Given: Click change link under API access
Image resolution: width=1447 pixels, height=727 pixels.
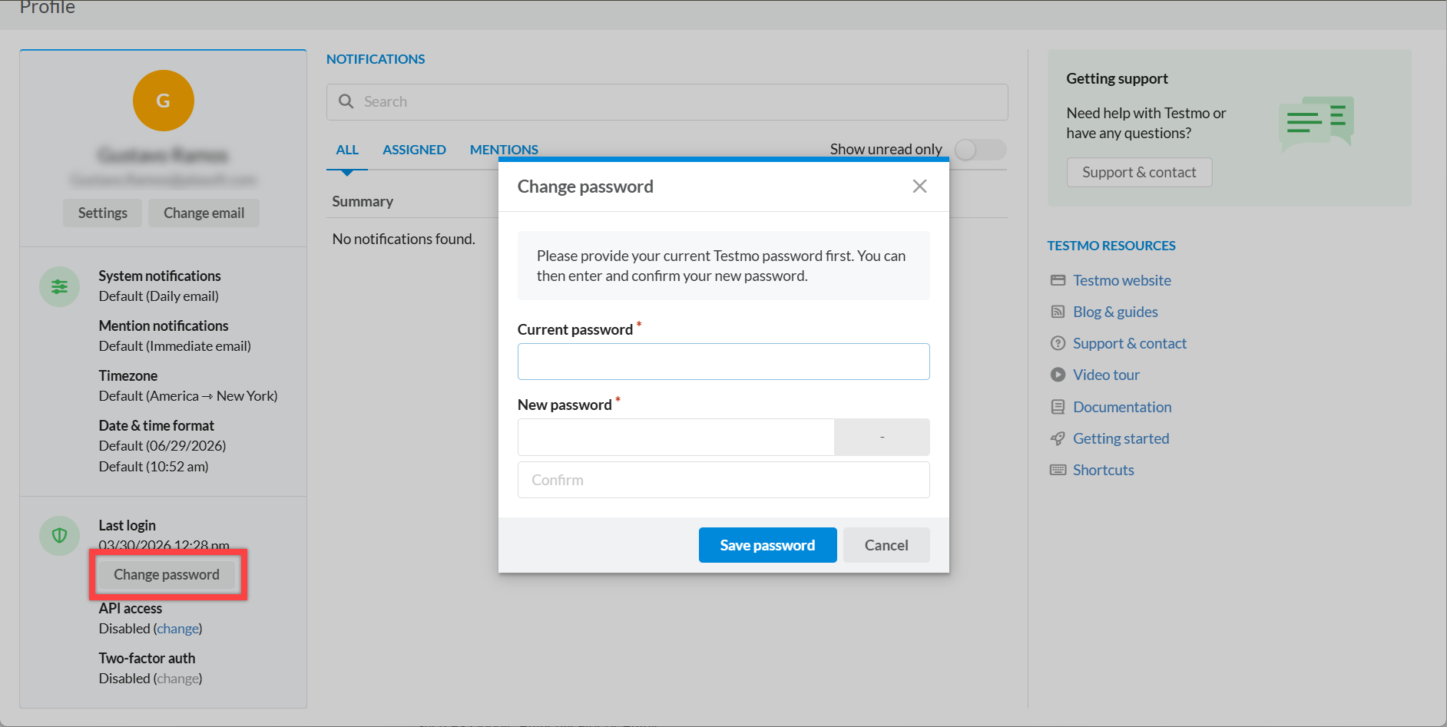Looking at the screenshot, I should (x=177, y=629).
